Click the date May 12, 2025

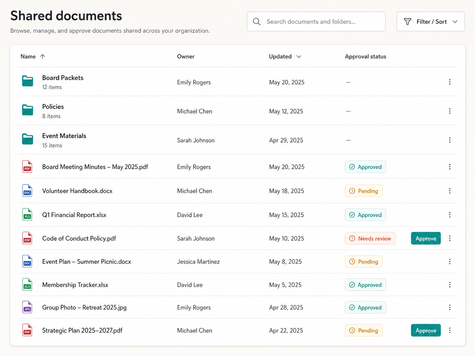click(x=286, y=111)
